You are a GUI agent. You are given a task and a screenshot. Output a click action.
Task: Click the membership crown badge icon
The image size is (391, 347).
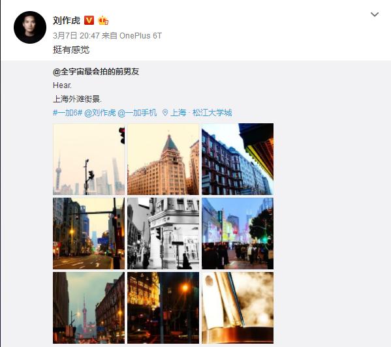(x=103, y=20)
